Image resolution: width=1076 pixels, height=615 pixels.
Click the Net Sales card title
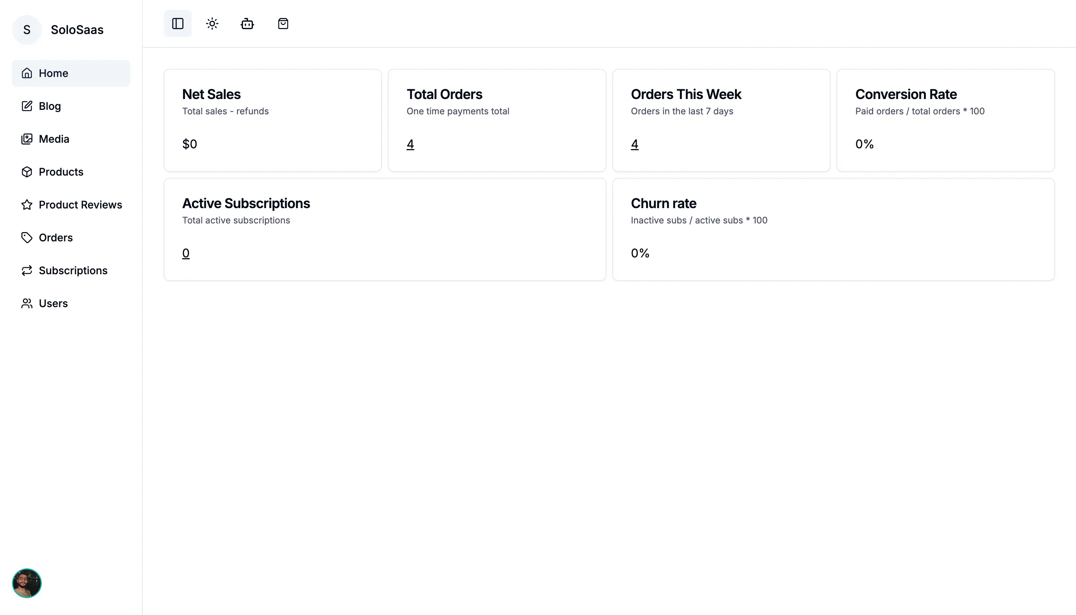click(x=211, y=94)
